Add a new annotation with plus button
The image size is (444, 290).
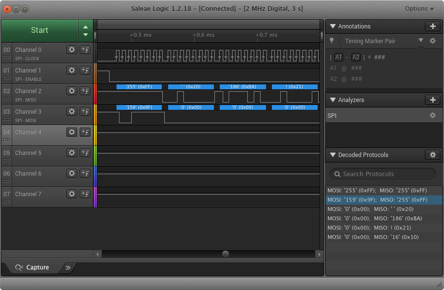pyautogui.click(x=433, y=26)
